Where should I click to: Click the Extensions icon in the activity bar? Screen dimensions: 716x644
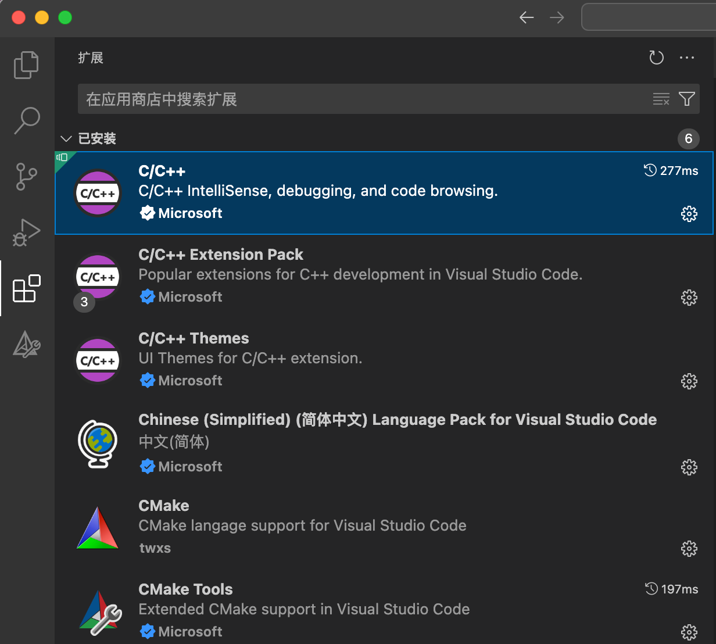tap(26, 288)
